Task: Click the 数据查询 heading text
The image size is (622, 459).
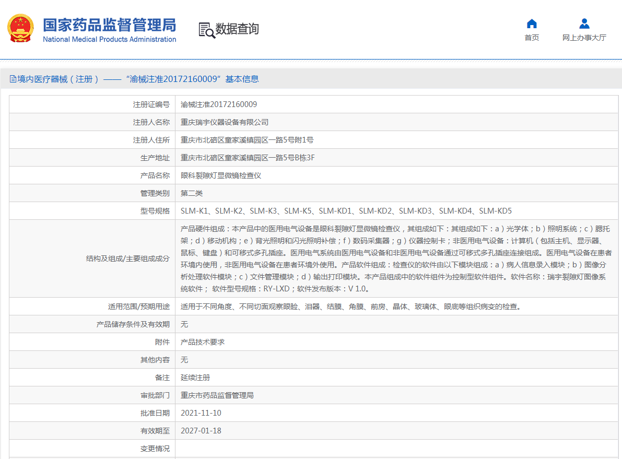Action: point(237,29)
